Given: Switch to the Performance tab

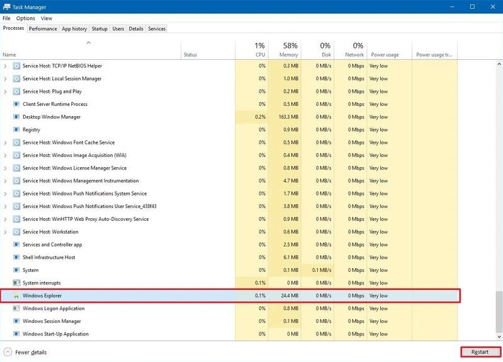Looking at the screenshot, I should [x=43, y=29].
